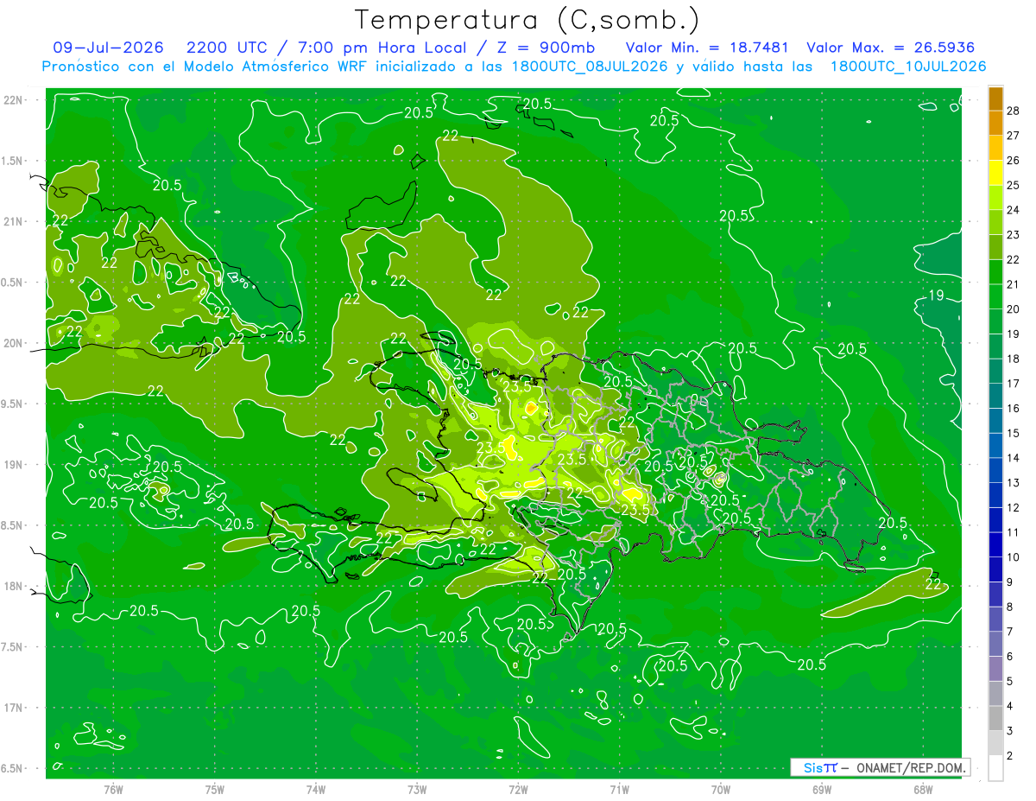
Task: Click "Valor Max. = 26.5936" text
Action: 891,48
